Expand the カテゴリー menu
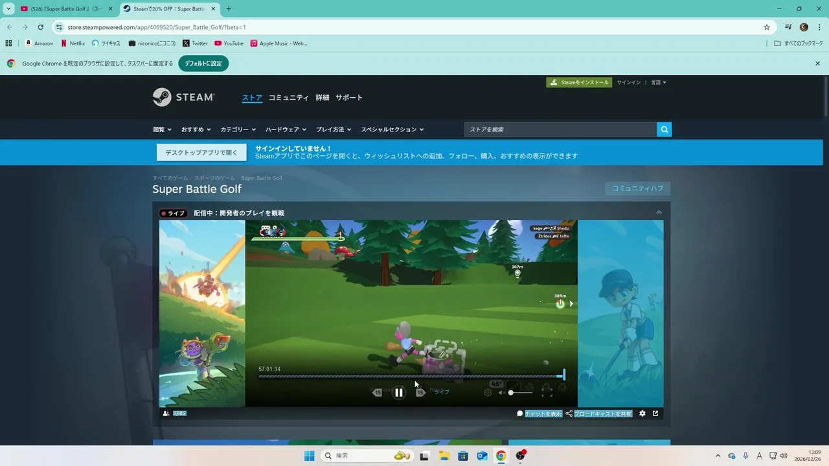829x466 pixels. click(238, 129)
